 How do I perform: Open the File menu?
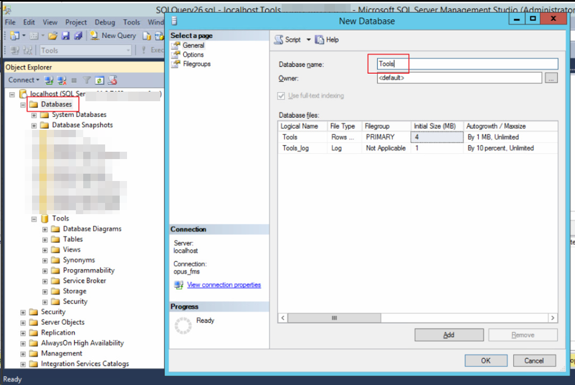[x=10, y=22]
